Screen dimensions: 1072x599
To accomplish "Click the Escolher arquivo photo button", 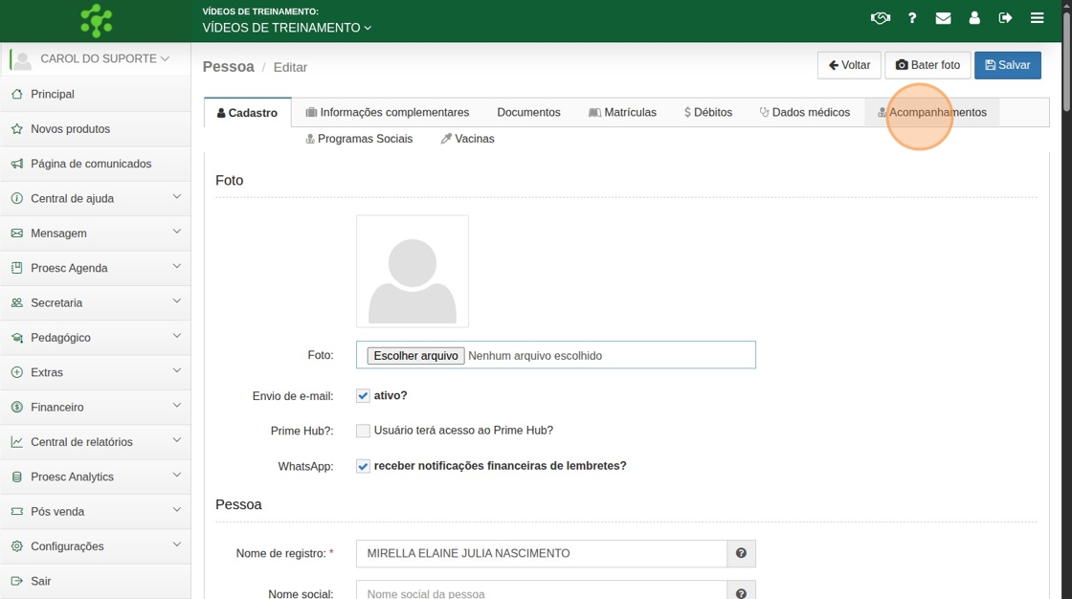I will (415, 355).
